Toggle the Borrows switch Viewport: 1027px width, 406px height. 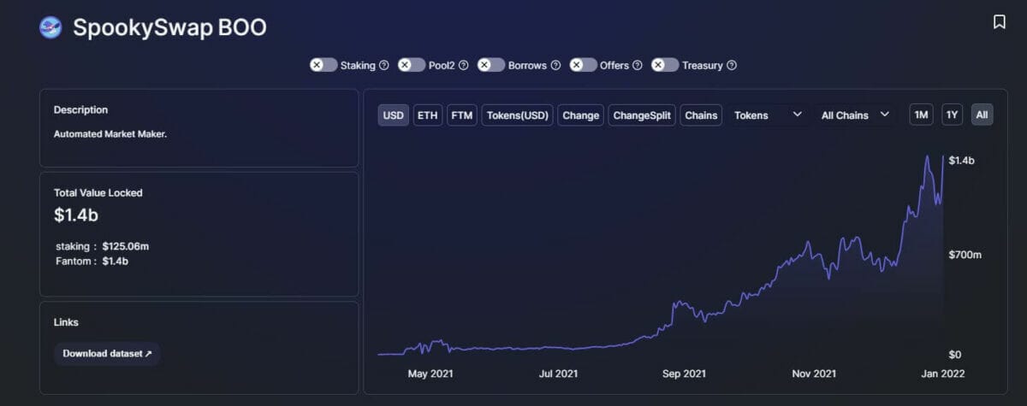pos(491,65)
